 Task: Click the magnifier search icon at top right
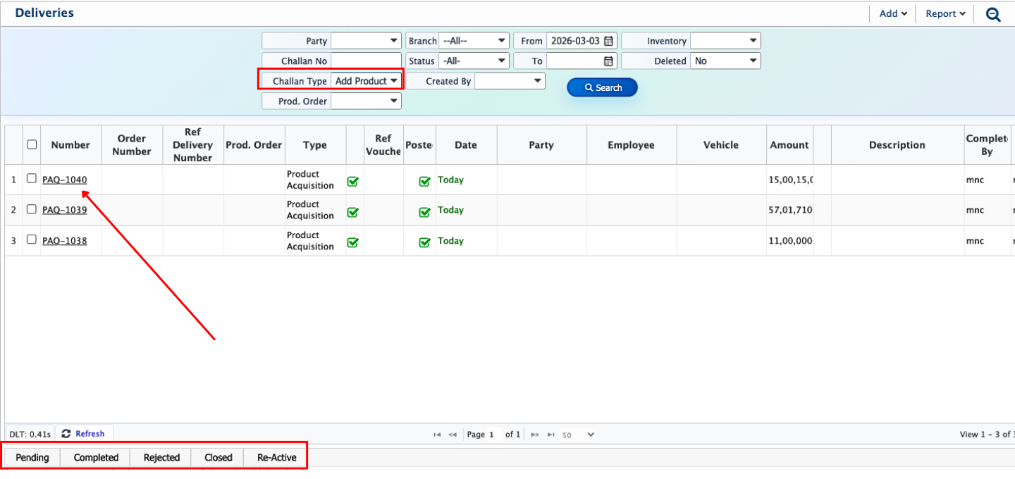point(993,14)
